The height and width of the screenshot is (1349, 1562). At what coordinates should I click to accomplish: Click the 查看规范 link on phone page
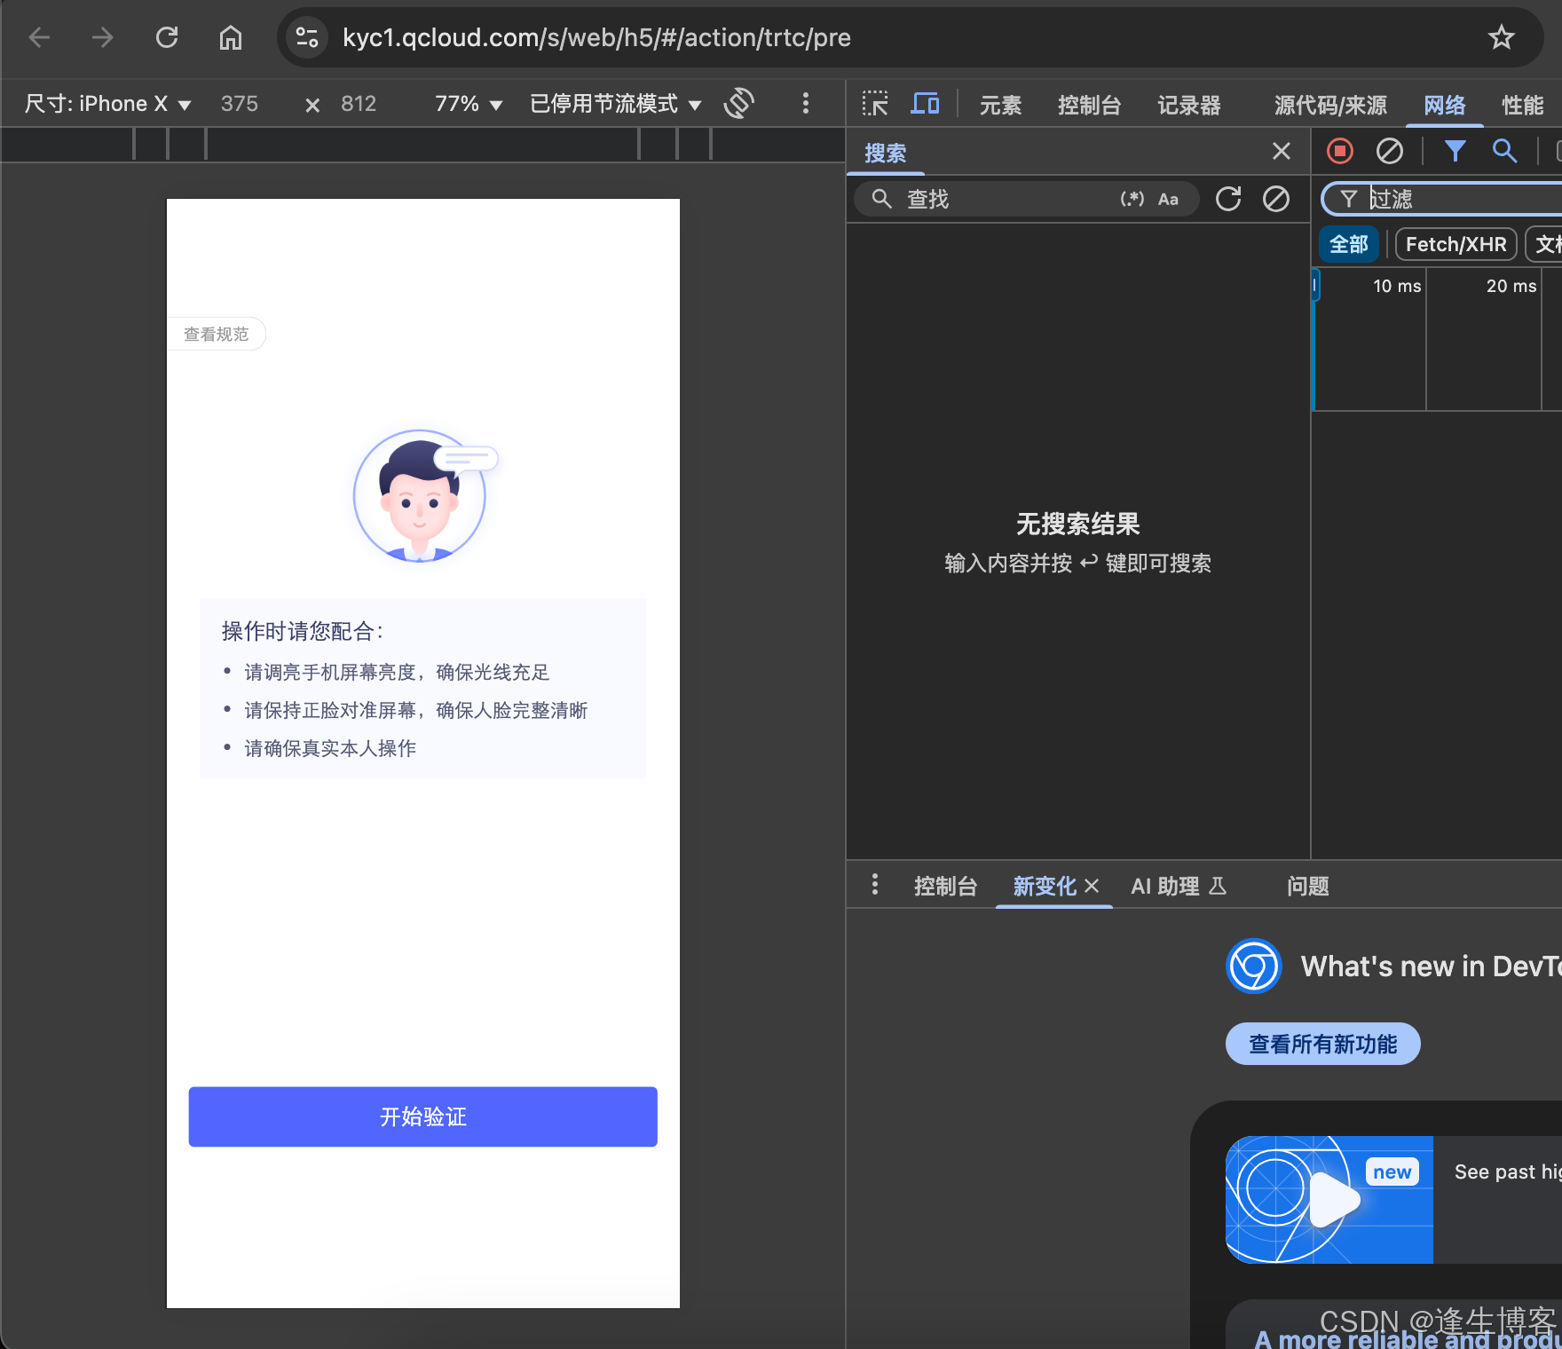[216, 334]
